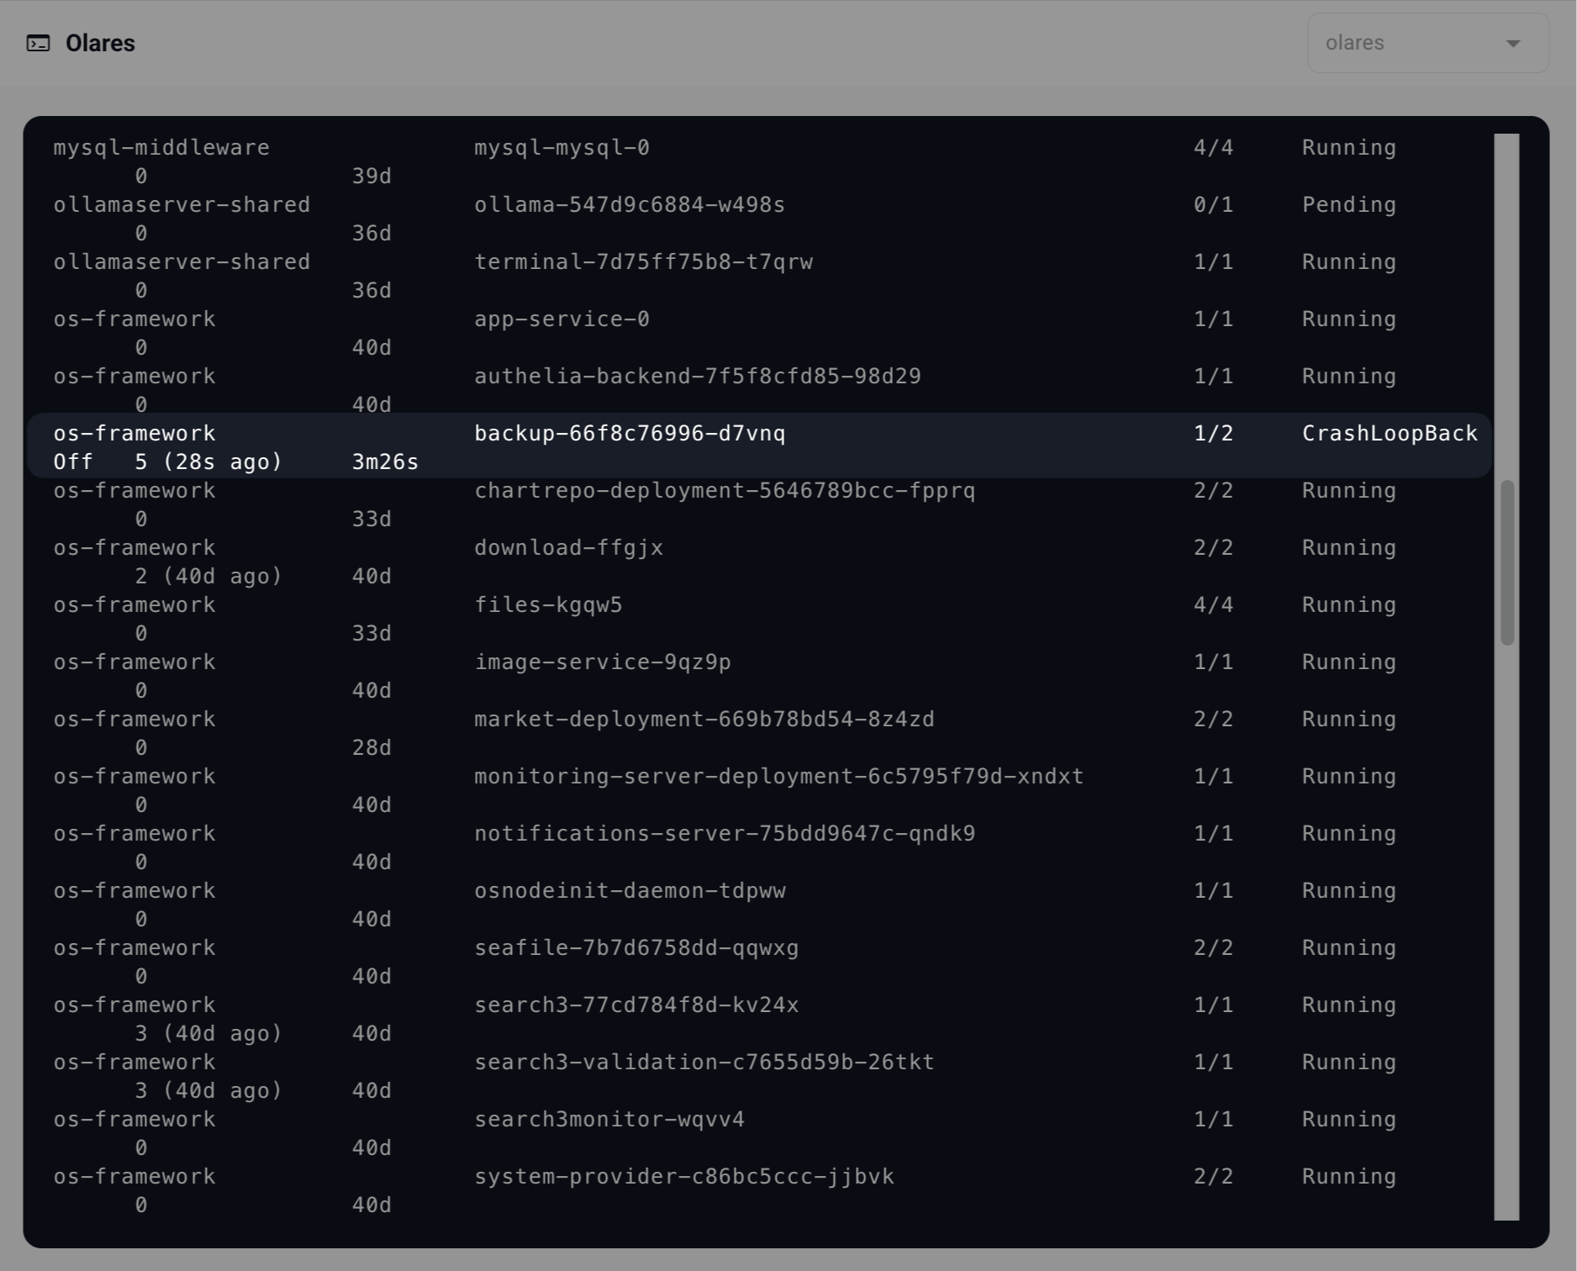Click the search3monitor-wqvv4 pod name
This screenshot has height=1271, width=1577.
(x=609, y=1119)
